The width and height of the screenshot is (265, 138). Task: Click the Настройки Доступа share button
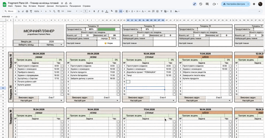click(x=234, y=4)
